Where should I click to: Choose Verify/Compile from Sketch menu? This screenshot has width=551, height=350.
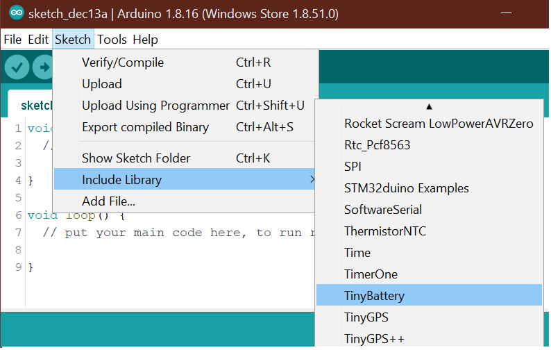[x=184, y=62]
